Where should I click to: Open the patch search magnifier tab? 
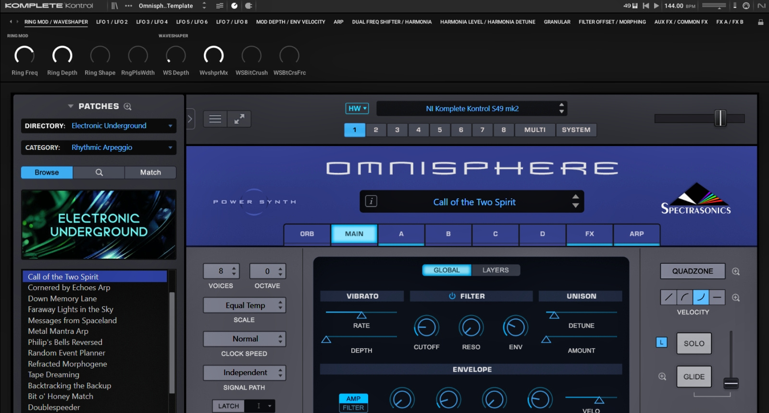(99, 172)
